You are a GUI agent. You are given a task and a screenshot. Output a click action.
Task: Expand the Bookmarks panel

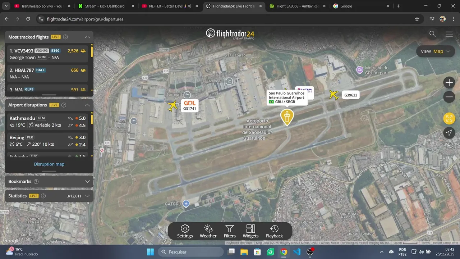coord(87,182)
